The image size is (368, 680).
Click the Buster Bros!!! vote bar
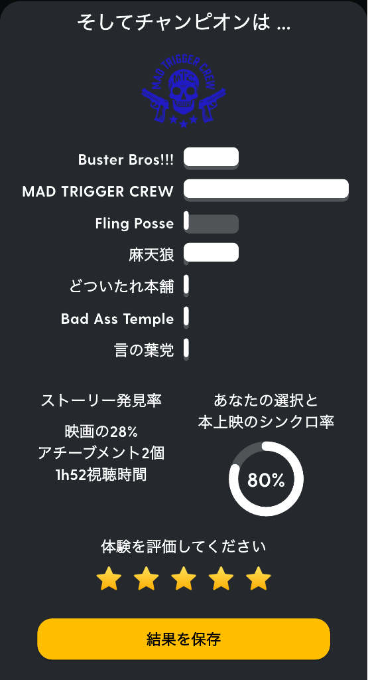pyautogui.click(x=212, y=158)
